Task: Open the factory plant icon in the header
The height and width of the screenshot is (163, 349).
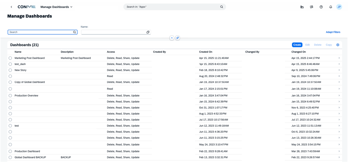Action: (x=302, y=7)
